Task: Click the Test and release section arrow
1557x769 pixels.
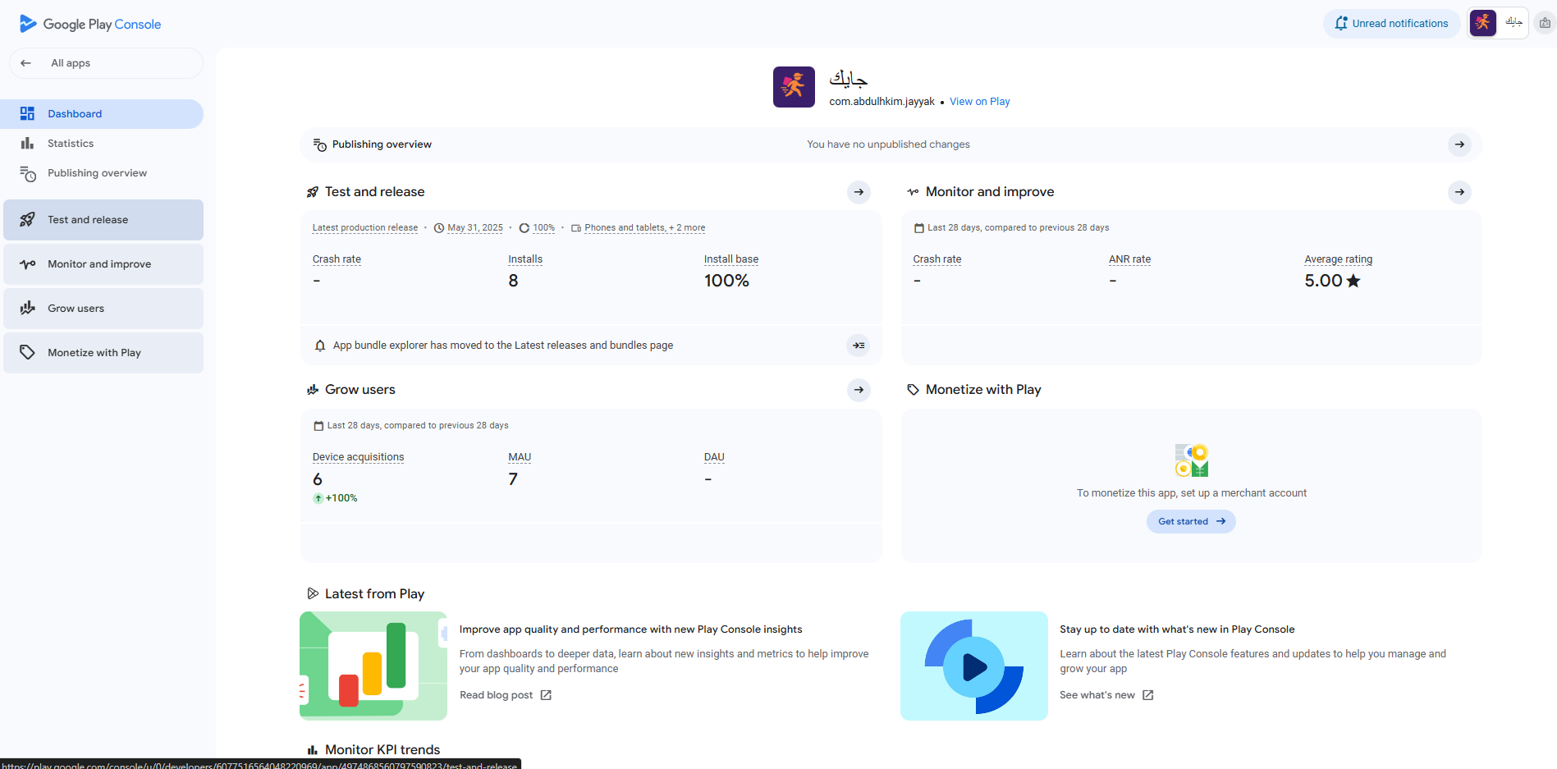Action: pyautogui.click(x=859, y=192)
